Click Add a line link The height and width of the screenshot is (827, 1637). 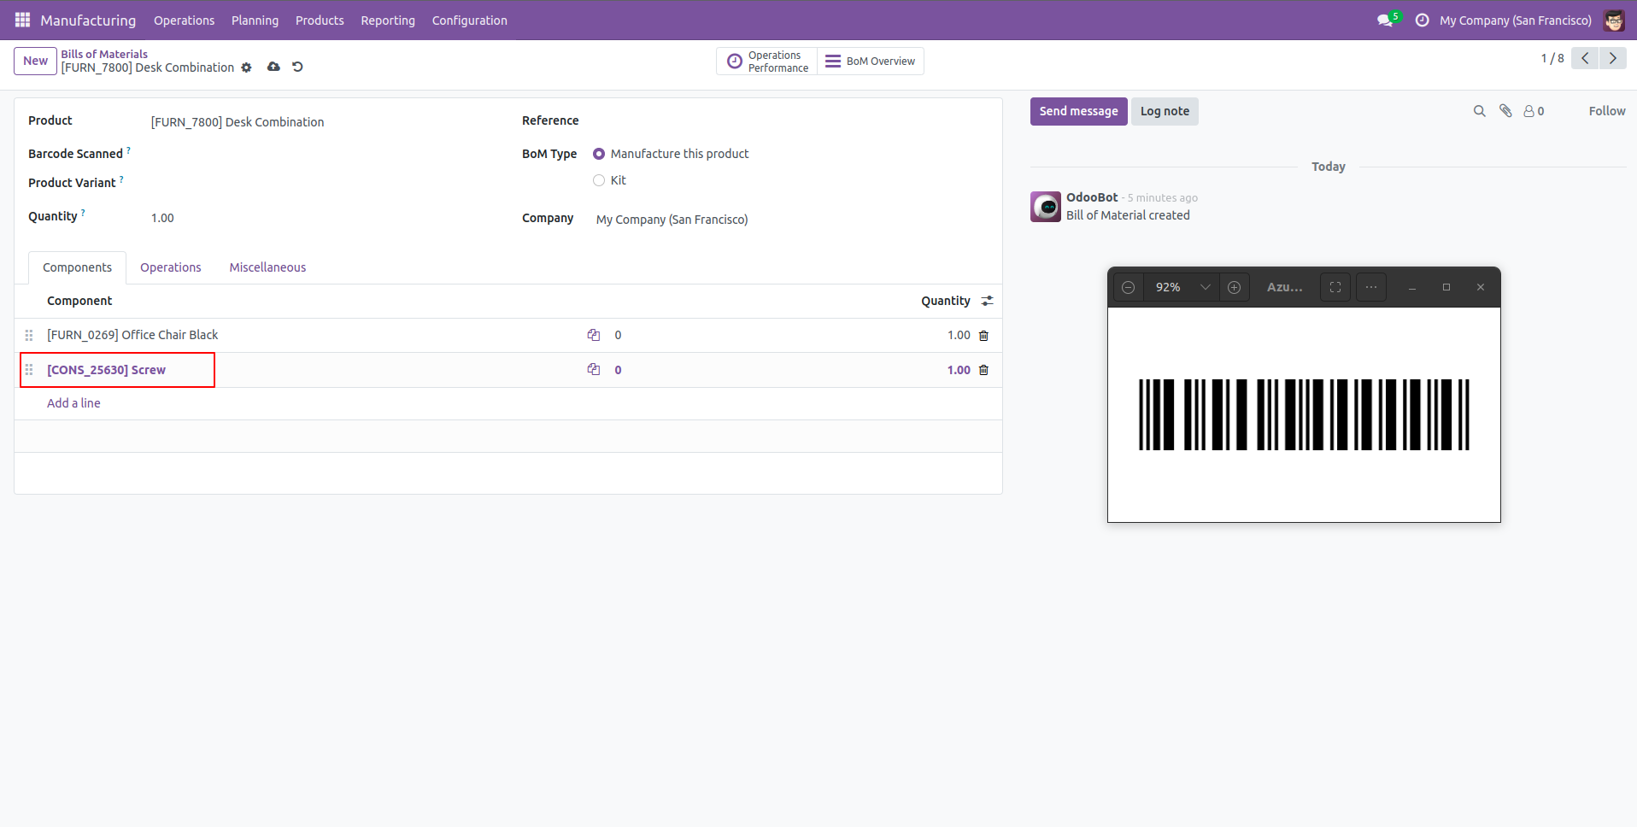point(73,403)
